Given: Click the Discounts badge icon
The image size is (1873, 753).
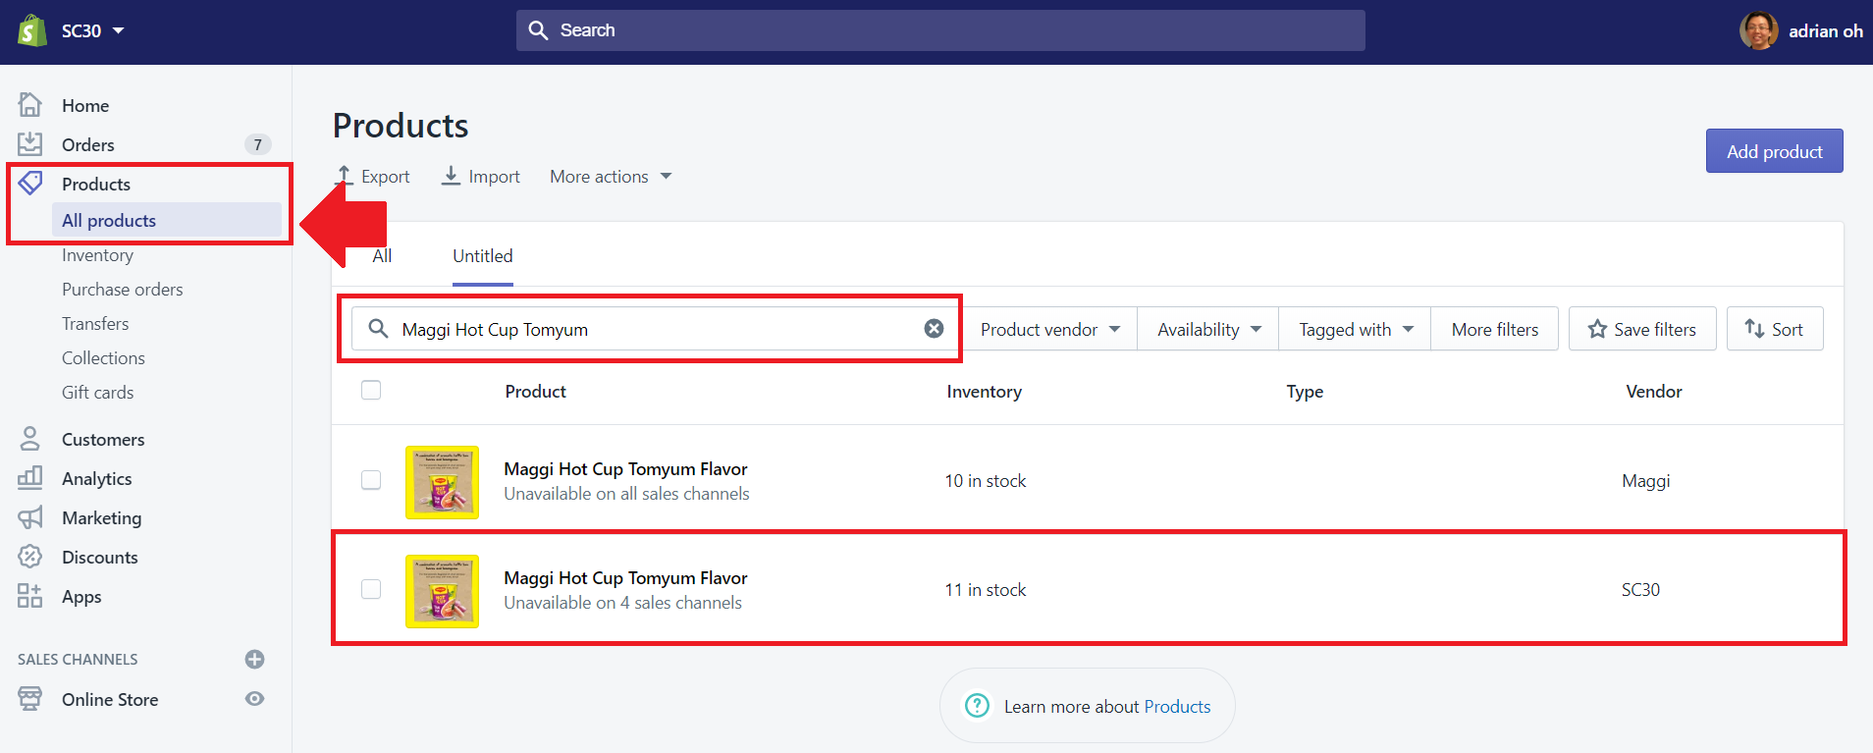Looking at the screenshot, I should pos(30,557).
